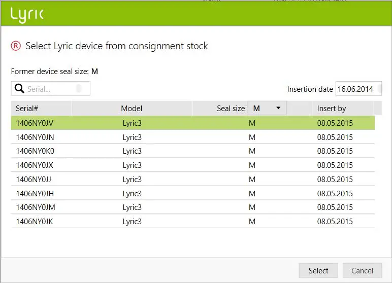
Task: Edit the Insertion date field
Action: [x=358, y=89]
